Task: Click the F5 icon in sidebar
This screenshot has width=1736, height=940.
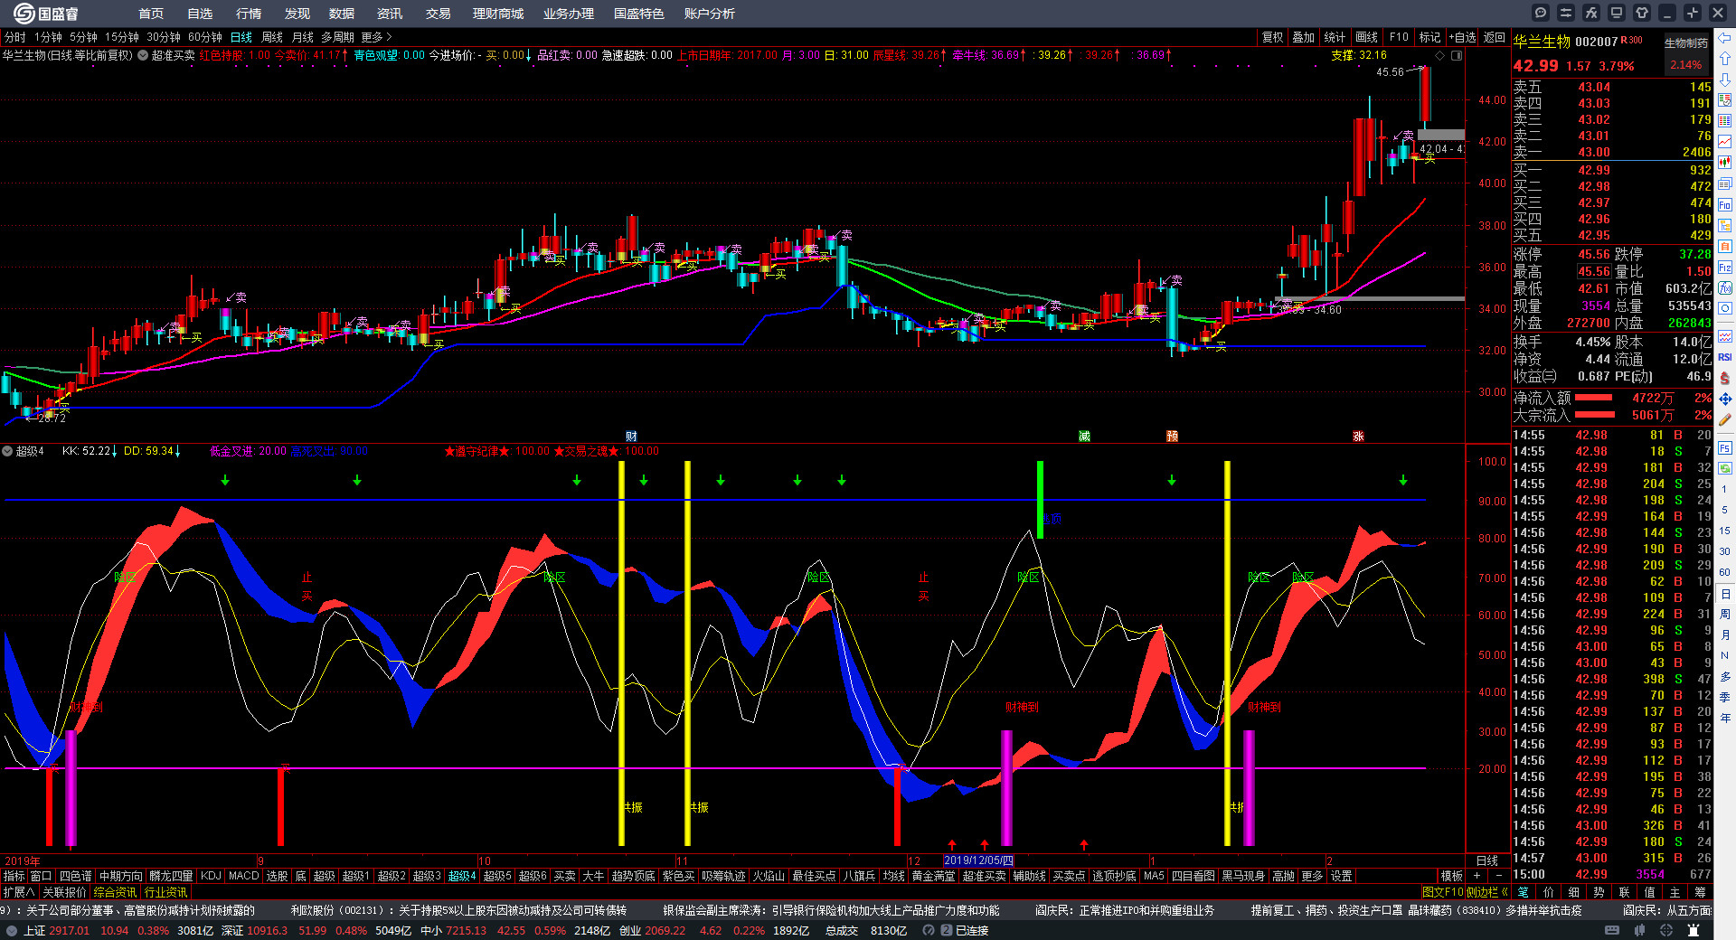Action: point(1725,447)
